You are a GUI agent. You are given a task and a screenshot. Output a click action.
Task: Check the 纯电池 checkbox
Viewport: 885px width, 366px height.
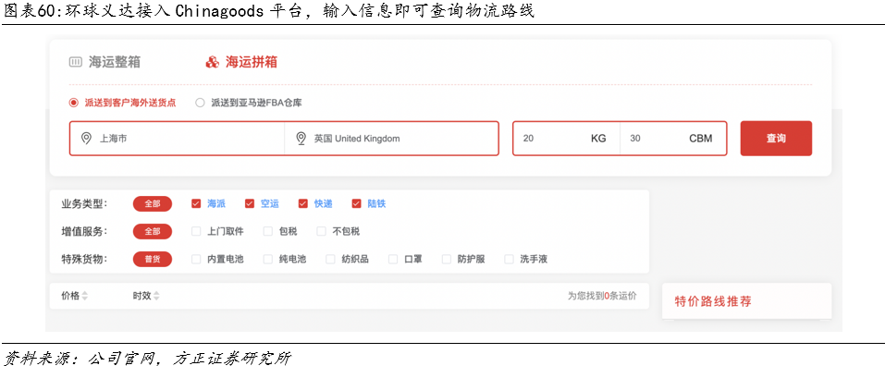[268, 260]
